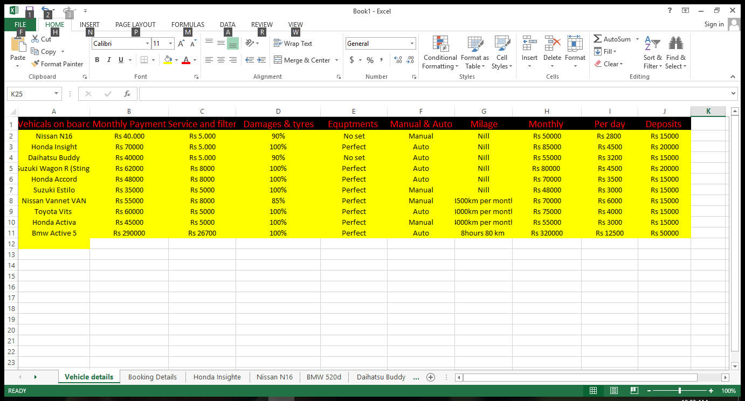This screenshot has height=401, width=745.
Task: Click the green FILE button
Action: point(20,24)
